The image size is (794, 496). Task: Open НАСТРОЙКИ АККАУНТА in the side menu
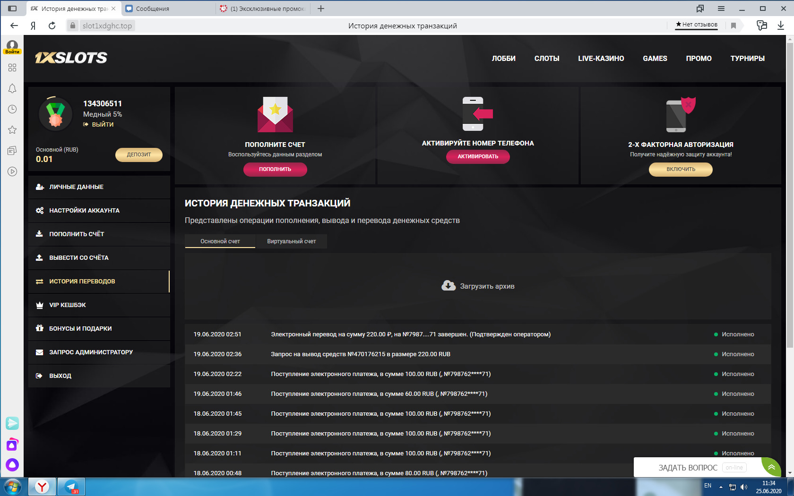click(x=99, y=211)
